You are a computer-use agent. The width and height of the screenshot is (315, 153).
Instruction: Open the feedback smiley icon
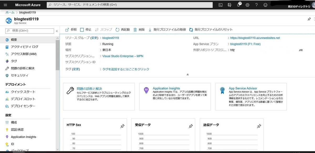tap(265, 5)
